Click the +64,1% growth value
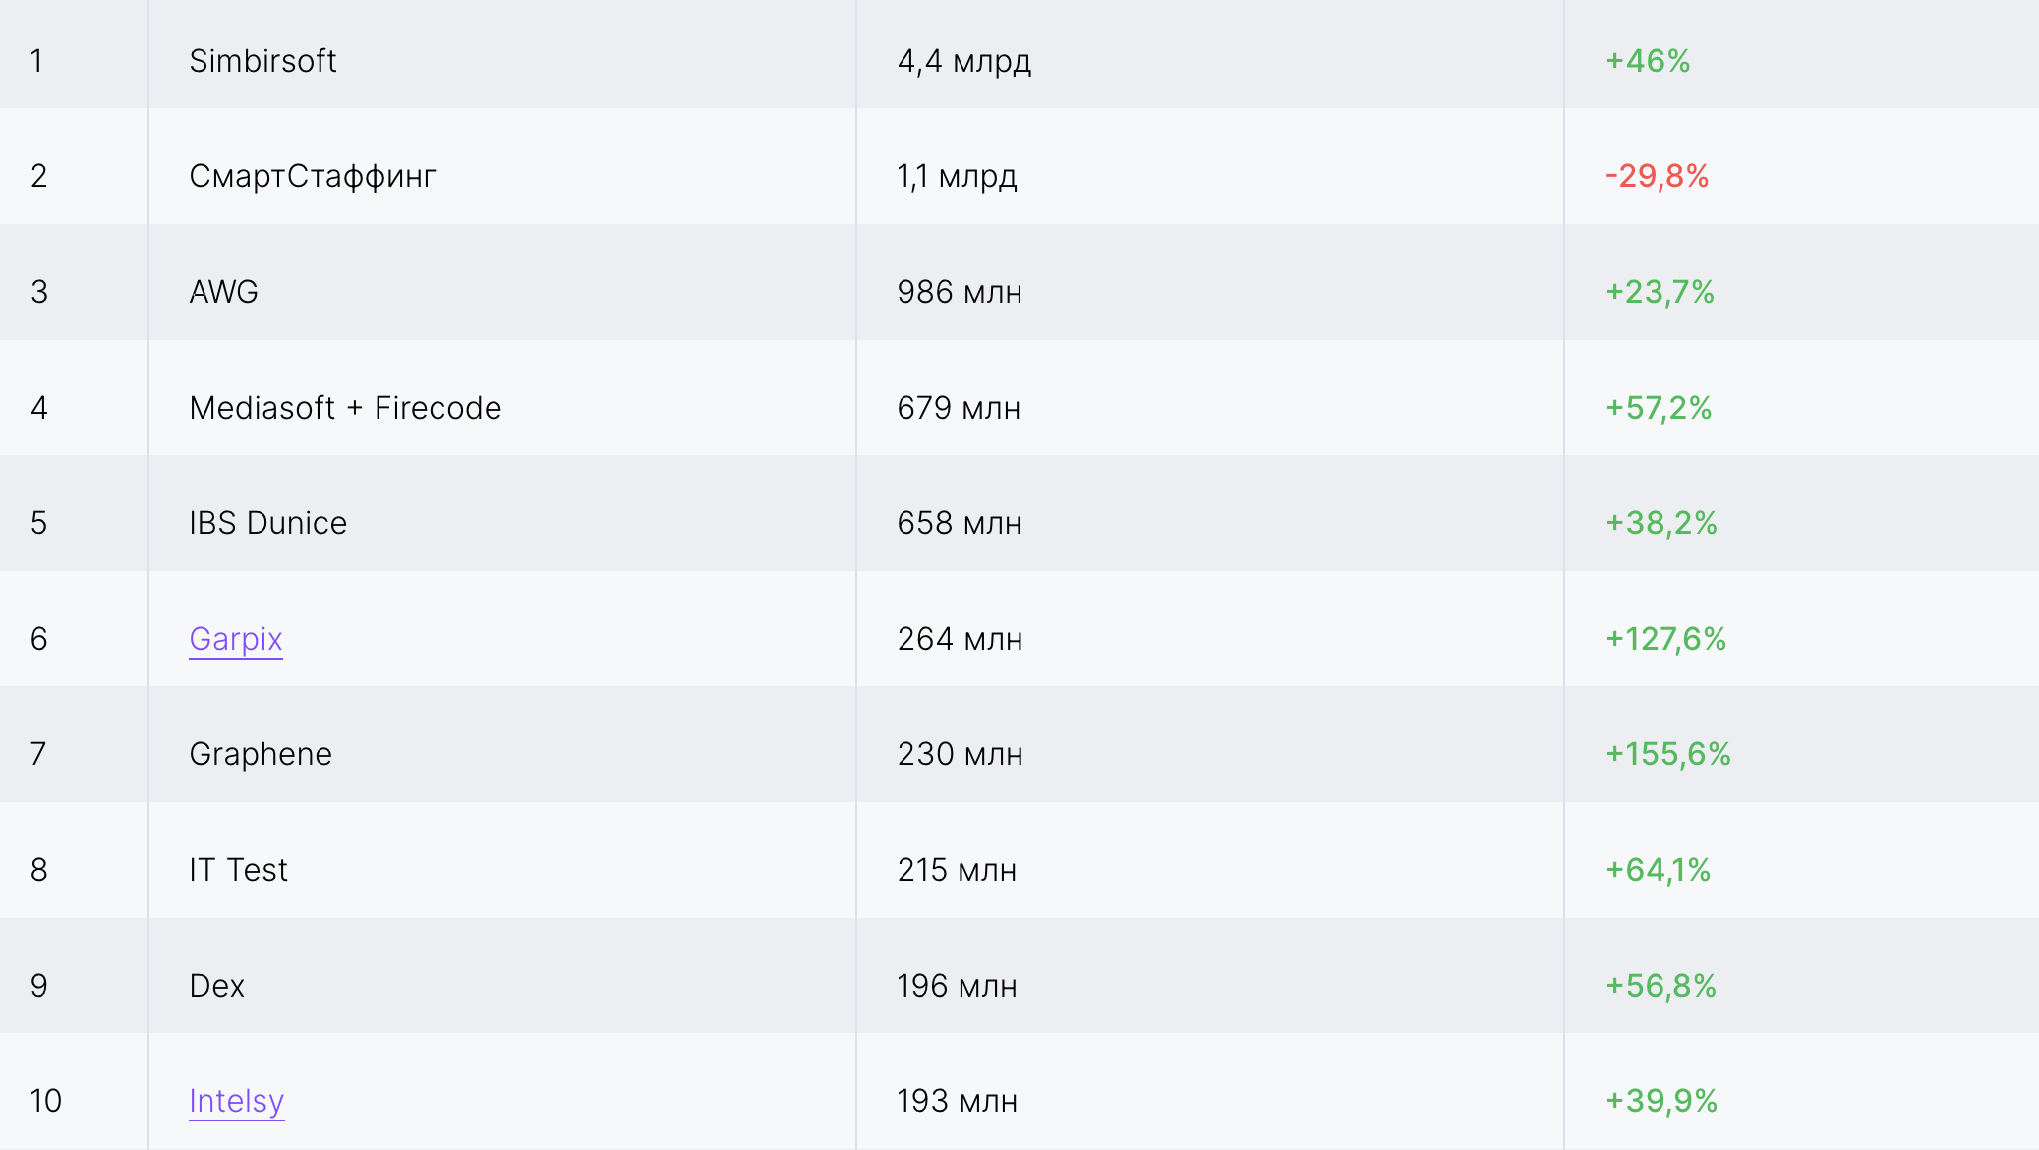The image size is (2039, 1150). coord(1658,870)
